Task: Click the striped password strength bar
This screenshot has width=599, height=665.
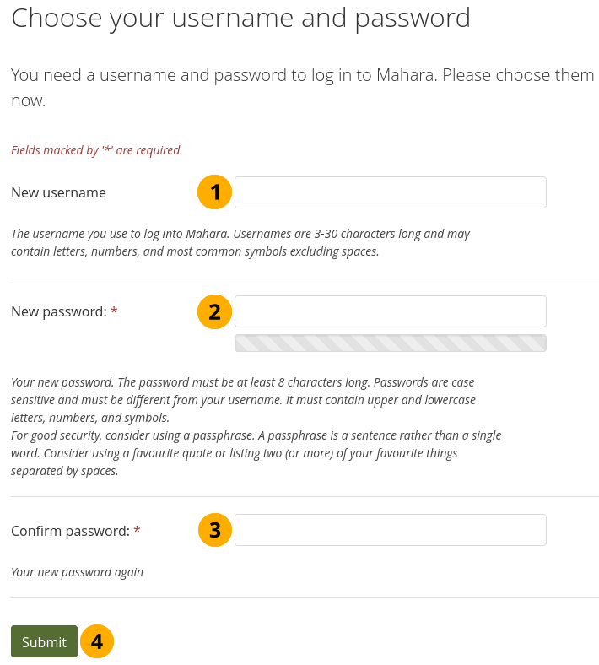Action: 390,343
